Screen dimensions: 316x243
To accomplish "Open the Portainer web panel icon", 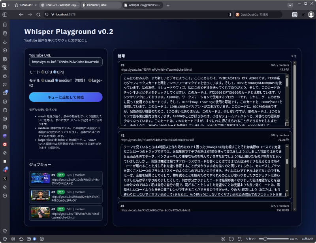I will [x=5, y=161].
